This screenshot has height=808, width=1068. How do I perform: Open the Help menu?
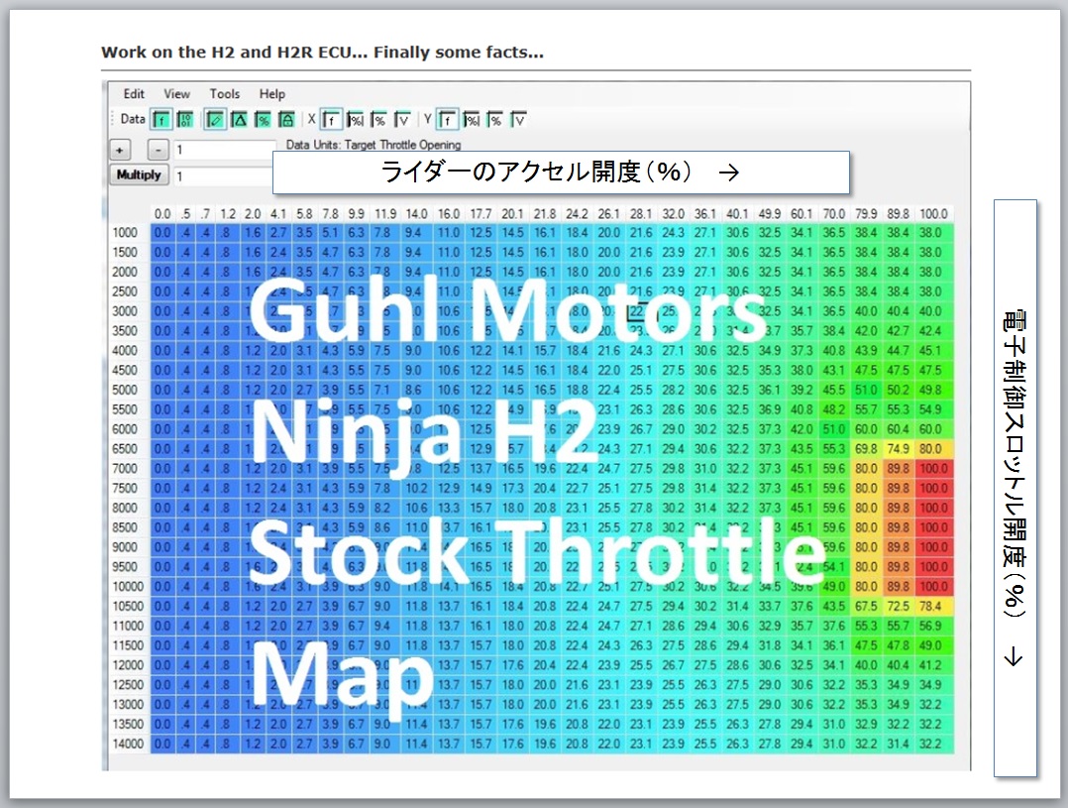click(x=271, y=94)
